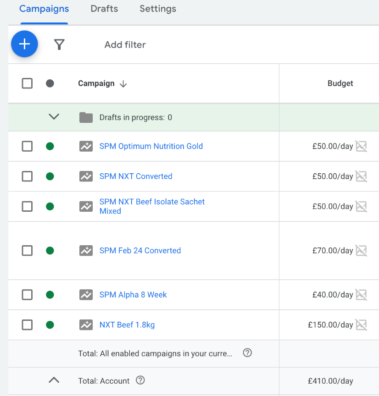
Task: Click the blue plus new campaign button
Action: coord(24,44)
